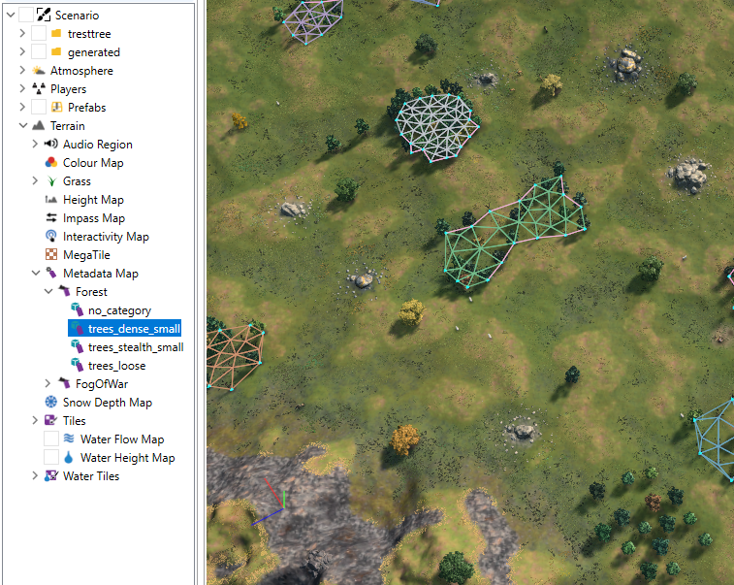Toggle the Scenario checkbox

coord(26,15)
